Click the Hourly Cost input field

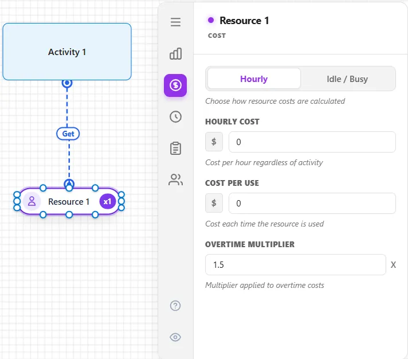coord(312,142)
